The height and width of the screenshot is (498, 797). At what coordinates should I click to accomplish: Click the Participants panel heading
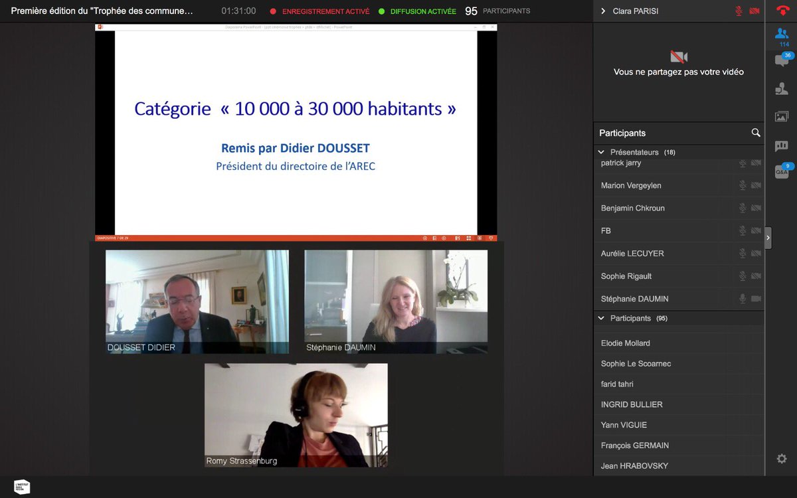622,133
